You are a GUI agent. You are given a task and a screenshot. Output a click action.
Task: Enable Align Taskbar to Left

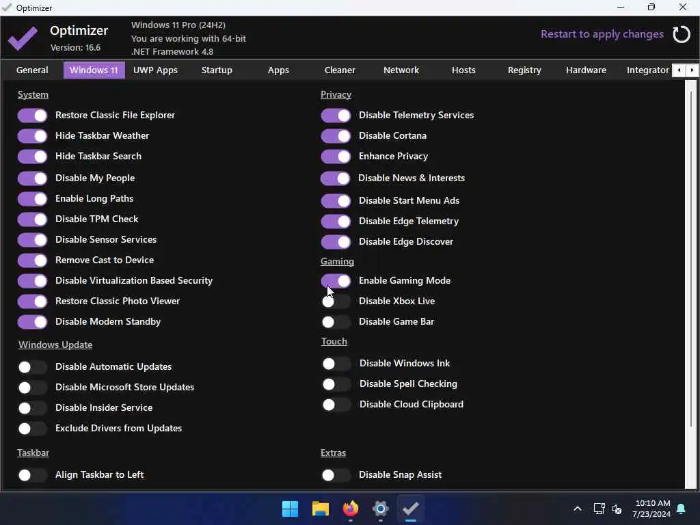[x=32, y=475]
